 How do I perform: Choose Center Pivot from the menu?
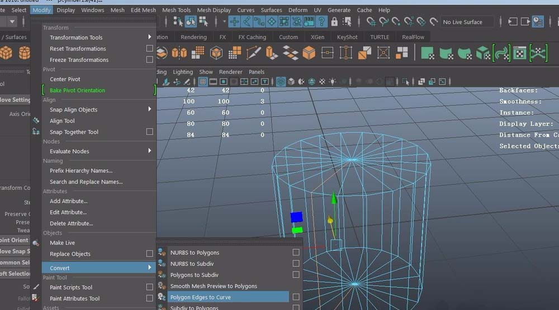[x=65, y=79]
